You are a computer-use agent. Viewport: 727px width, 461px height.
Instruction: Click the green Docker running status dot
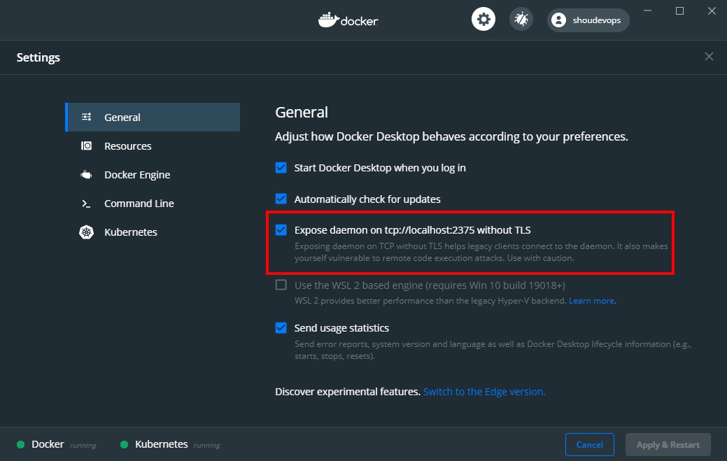tap(20, 445)
